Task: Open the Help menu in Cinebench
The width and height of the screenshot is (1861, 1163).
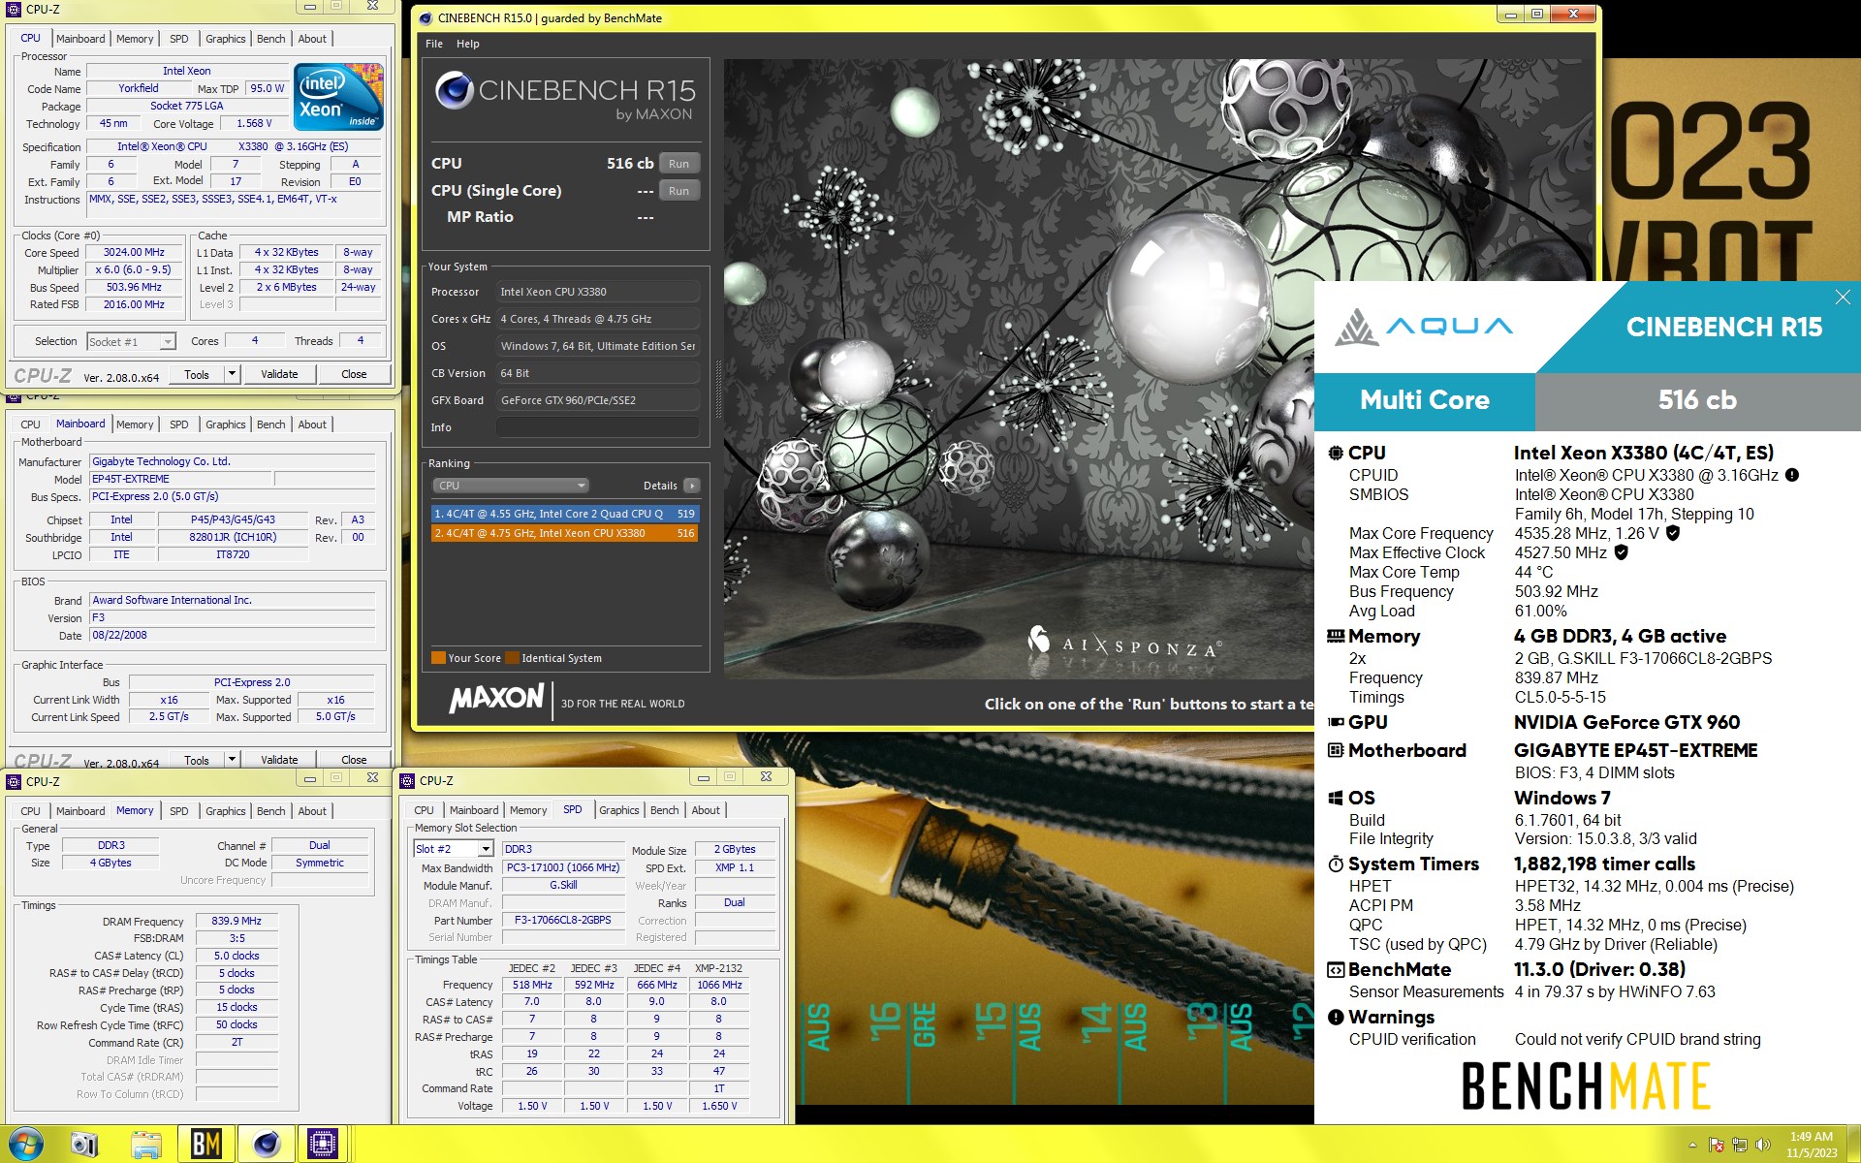Action: [x=468, y=44]
